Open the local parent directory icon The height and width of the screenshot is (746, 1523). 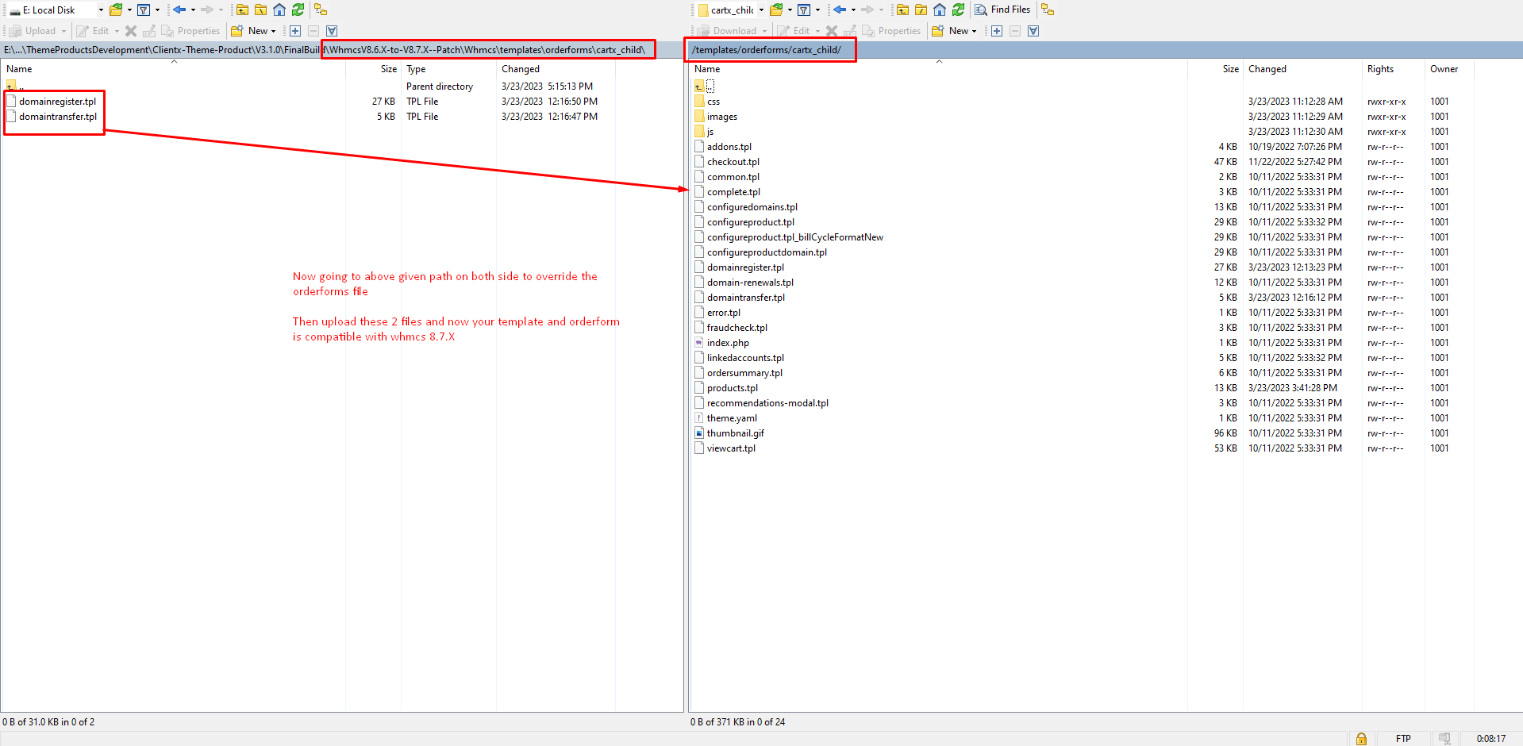tap(243, 10)
